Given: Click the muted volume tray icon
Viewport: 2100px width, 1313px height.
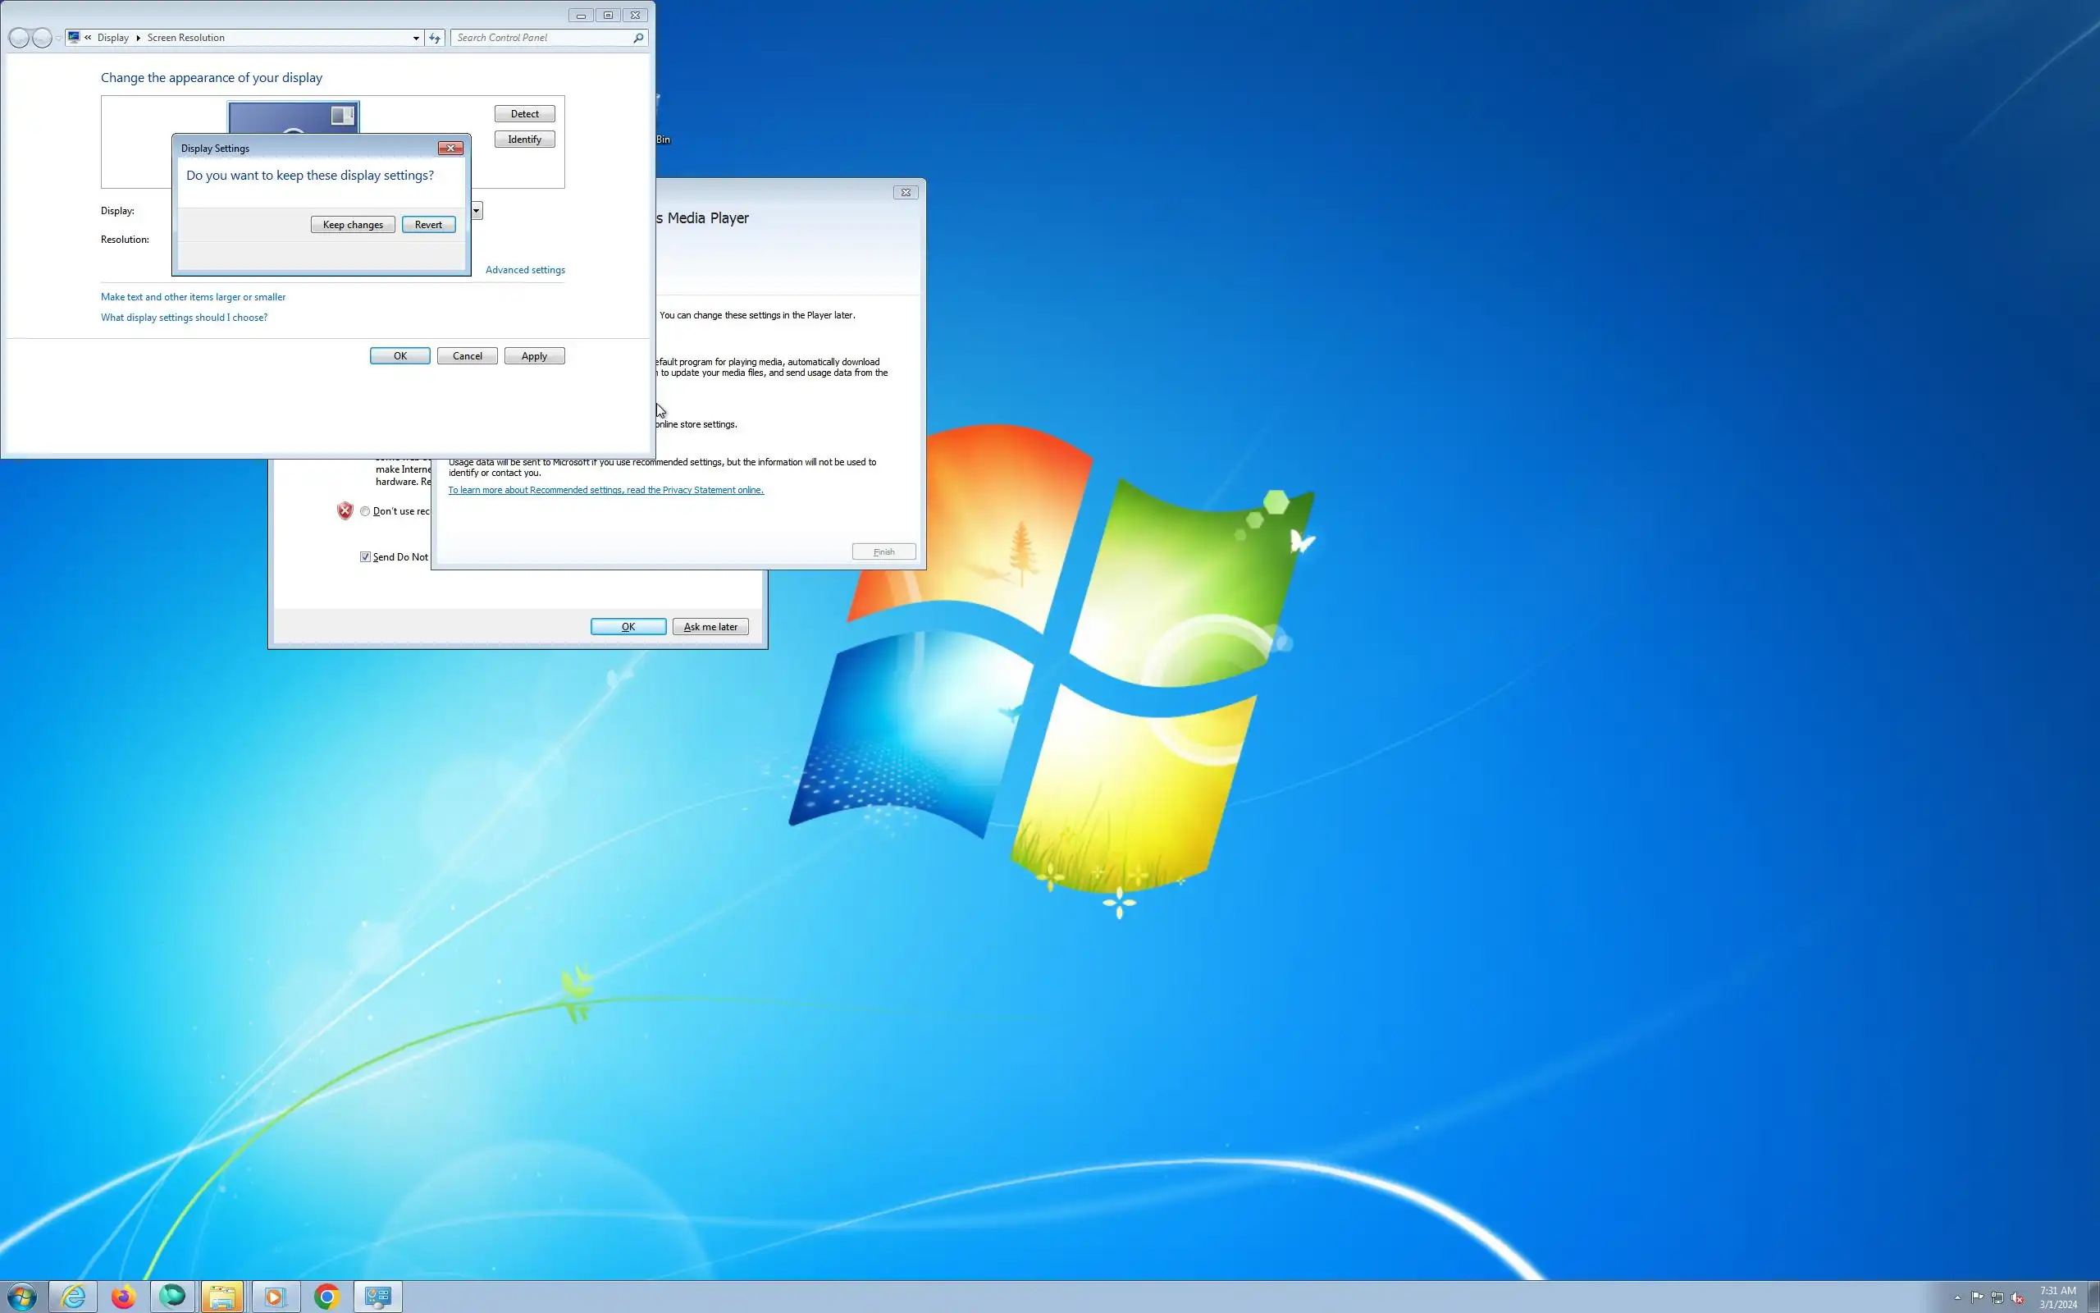Looking at the screenshot, I should pos(2018,1297).
